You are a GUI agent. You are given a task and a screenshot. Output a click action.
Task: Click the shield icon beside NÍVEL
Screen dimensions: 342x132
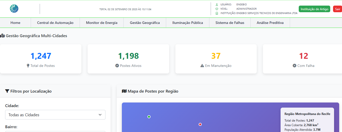[217, 9]
